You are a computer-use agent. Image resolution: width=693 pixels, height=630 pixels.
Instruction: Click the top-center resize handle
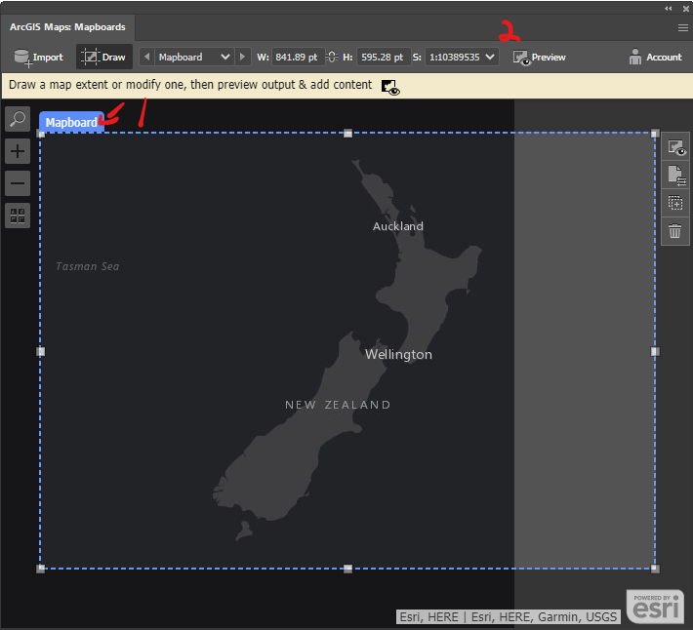tap(347, 134)
